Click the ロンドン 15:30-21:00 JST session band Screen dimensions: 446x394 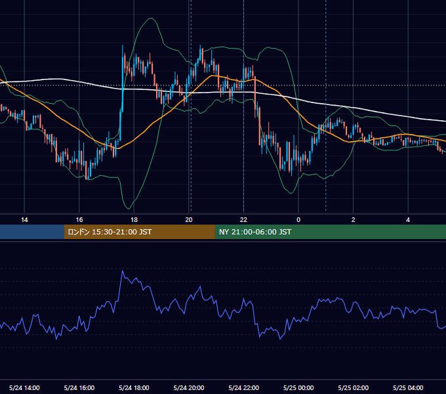click(139, 232)
